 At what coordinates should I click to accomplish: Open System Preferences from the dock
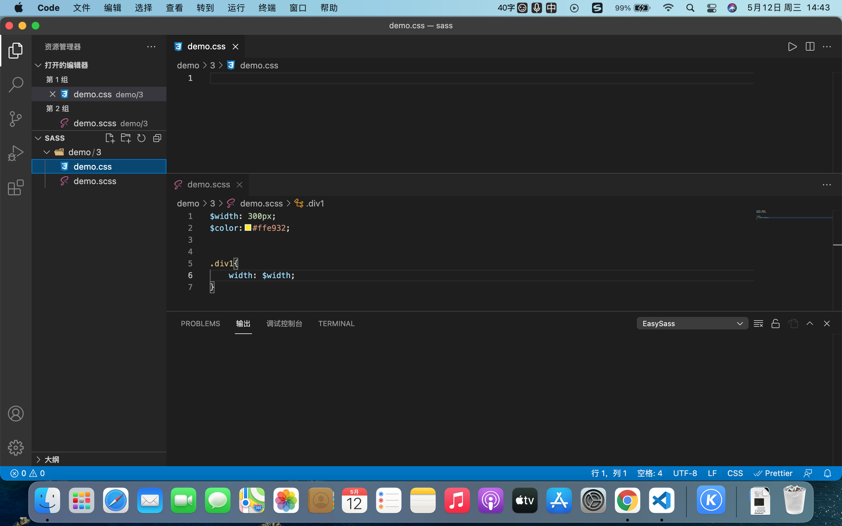(593, 501)
